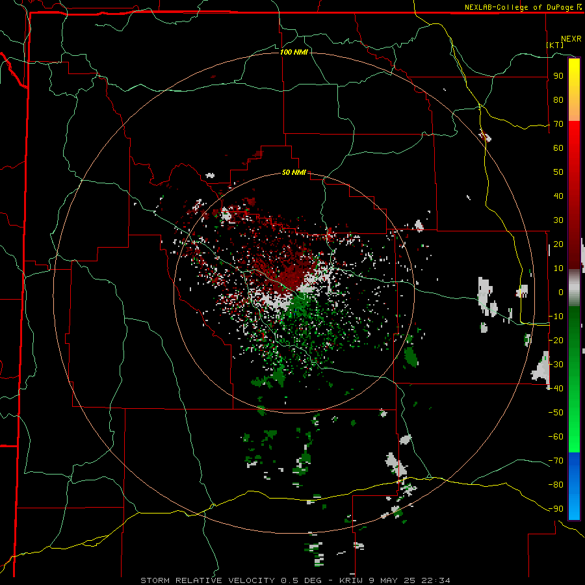
Task: Click the -10 value on velocity scale
Action: pos(556,317)
